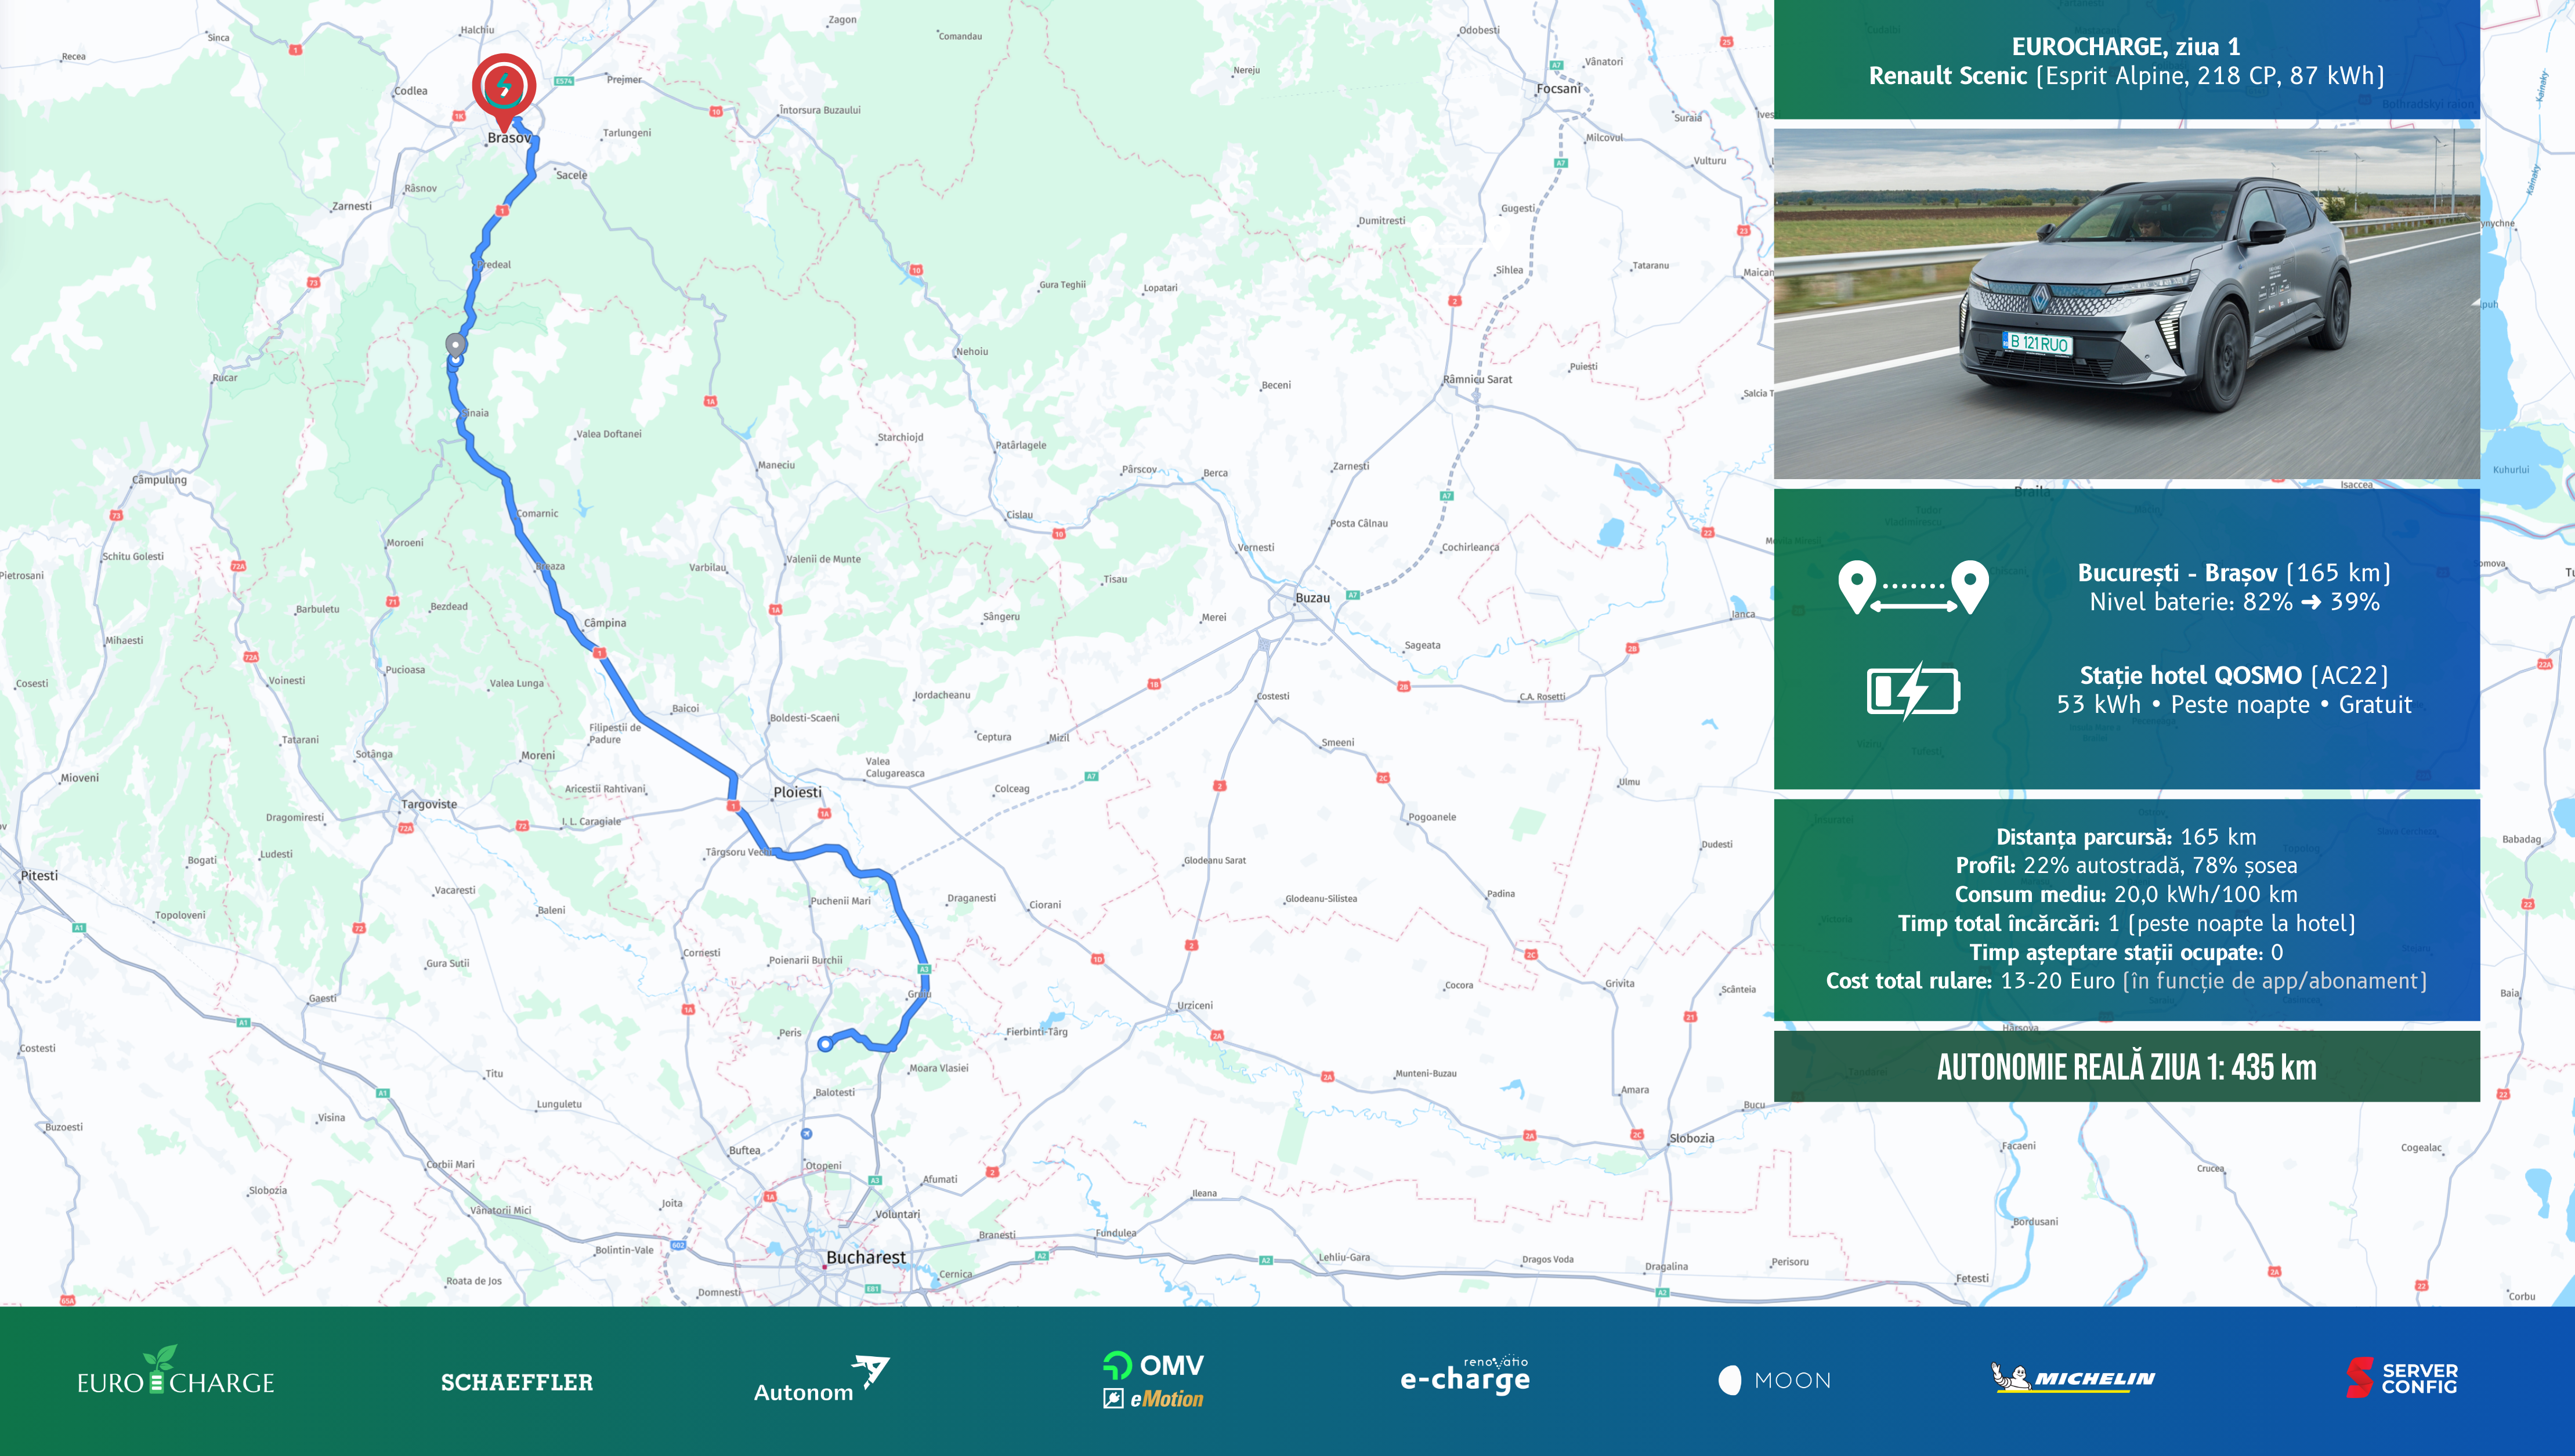Screen dimensions: 2575x1456
Task: Click the Targoviste label on map
Action: pos(429,804)
